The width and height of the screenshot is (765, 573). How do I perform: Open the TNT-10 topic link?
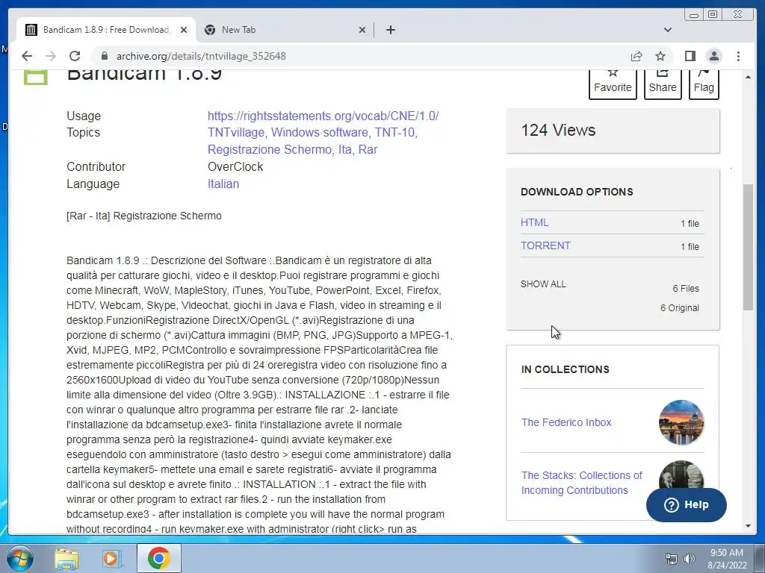point(395,133)
